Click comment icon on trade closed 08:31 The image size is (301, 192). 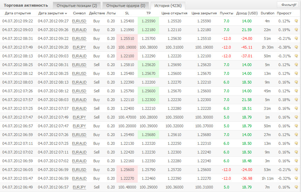click(x=296, y=65)
